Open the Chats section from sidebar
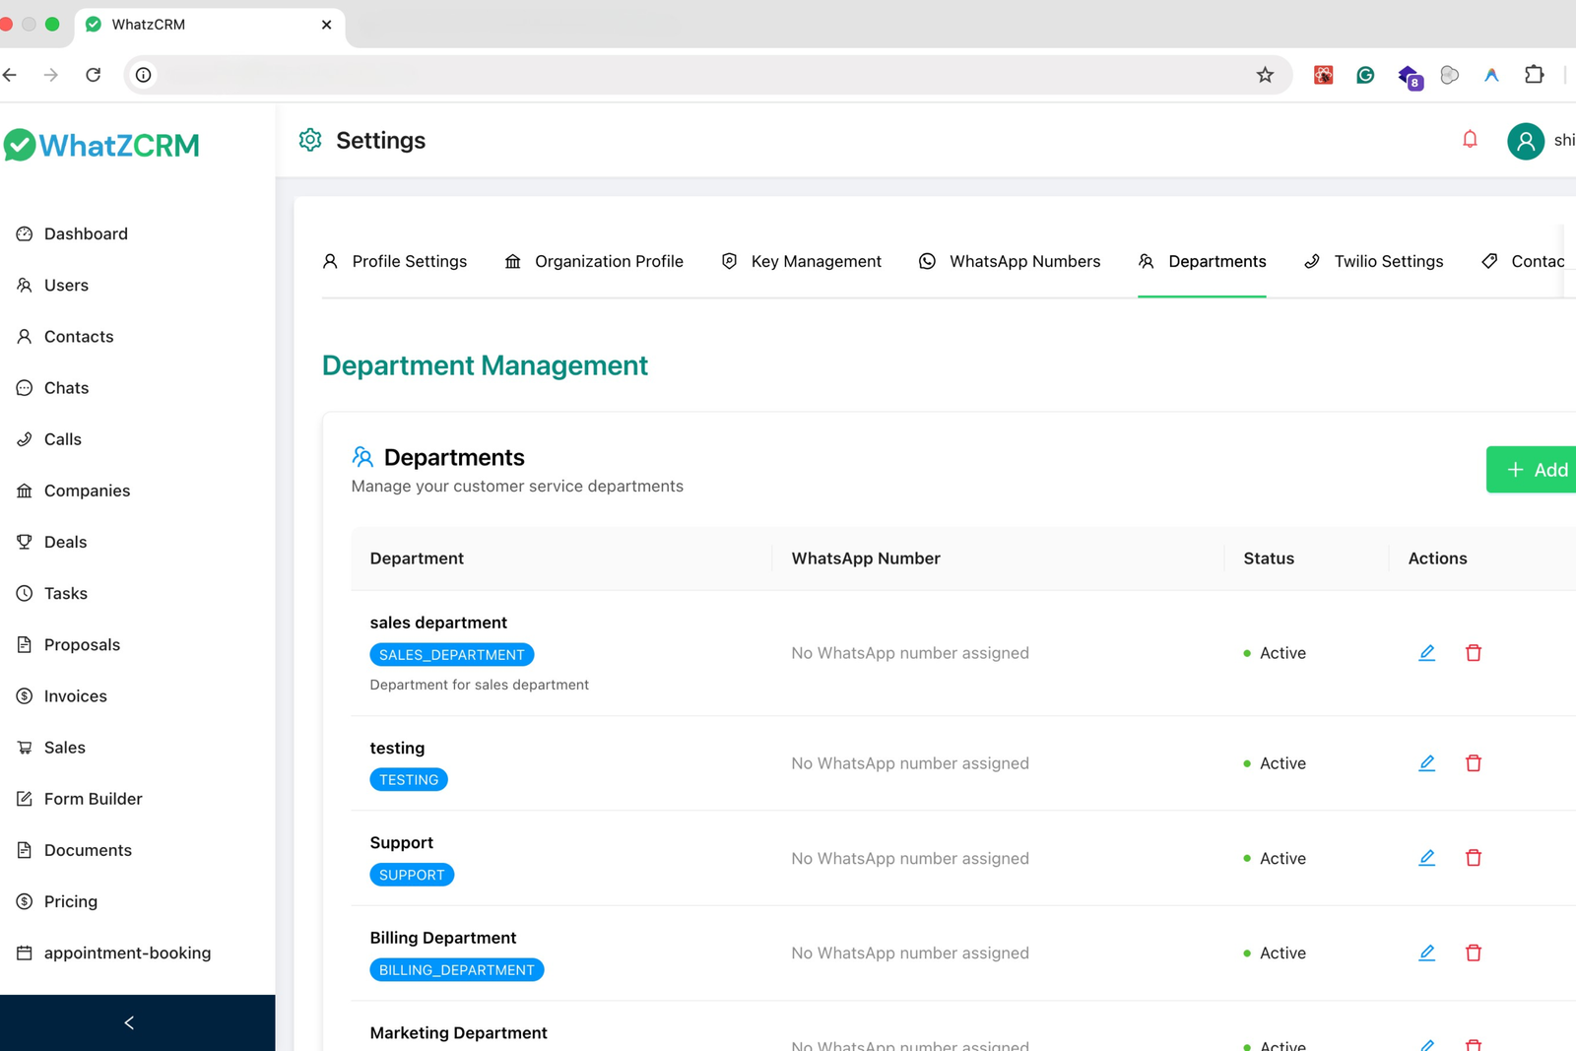1576x1051 pixels. tap(66, 387)
